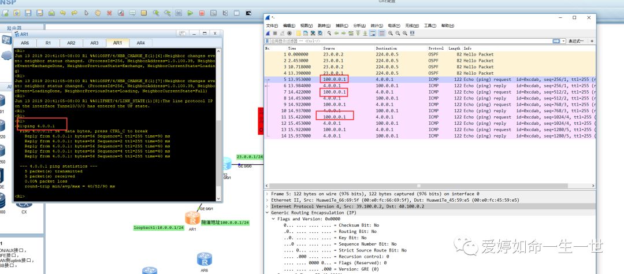Select the eNSP pointer selection tool
The width and height of the screenshot is (624, 274).
point(86,13)
